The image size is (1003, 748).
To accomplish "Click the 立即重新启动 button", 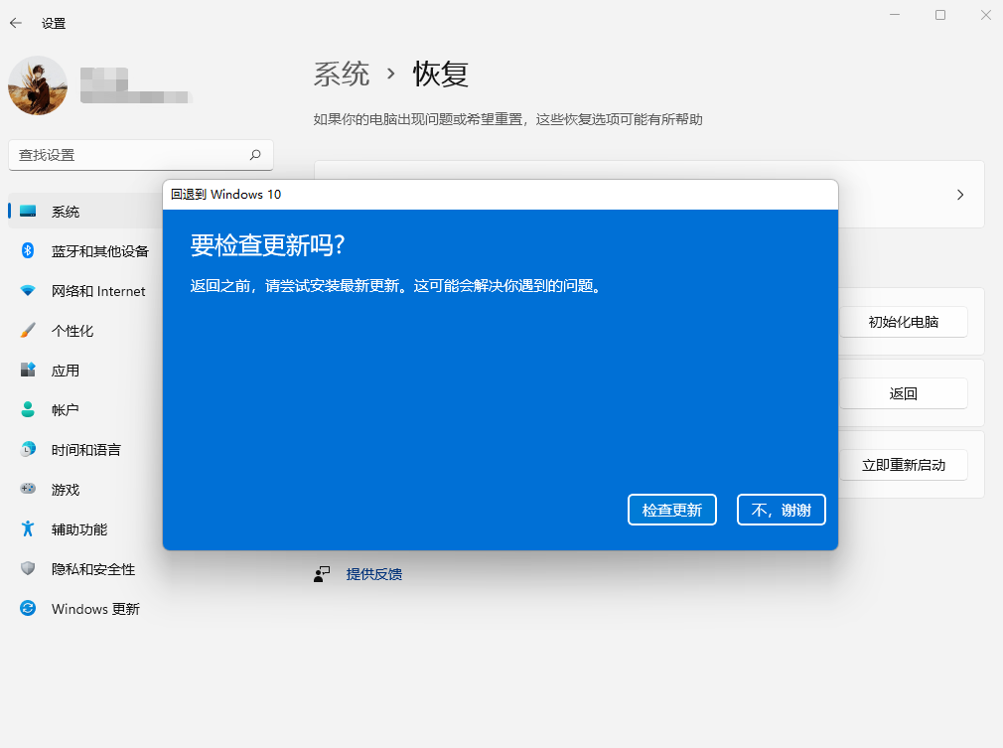I will (903, 464).
